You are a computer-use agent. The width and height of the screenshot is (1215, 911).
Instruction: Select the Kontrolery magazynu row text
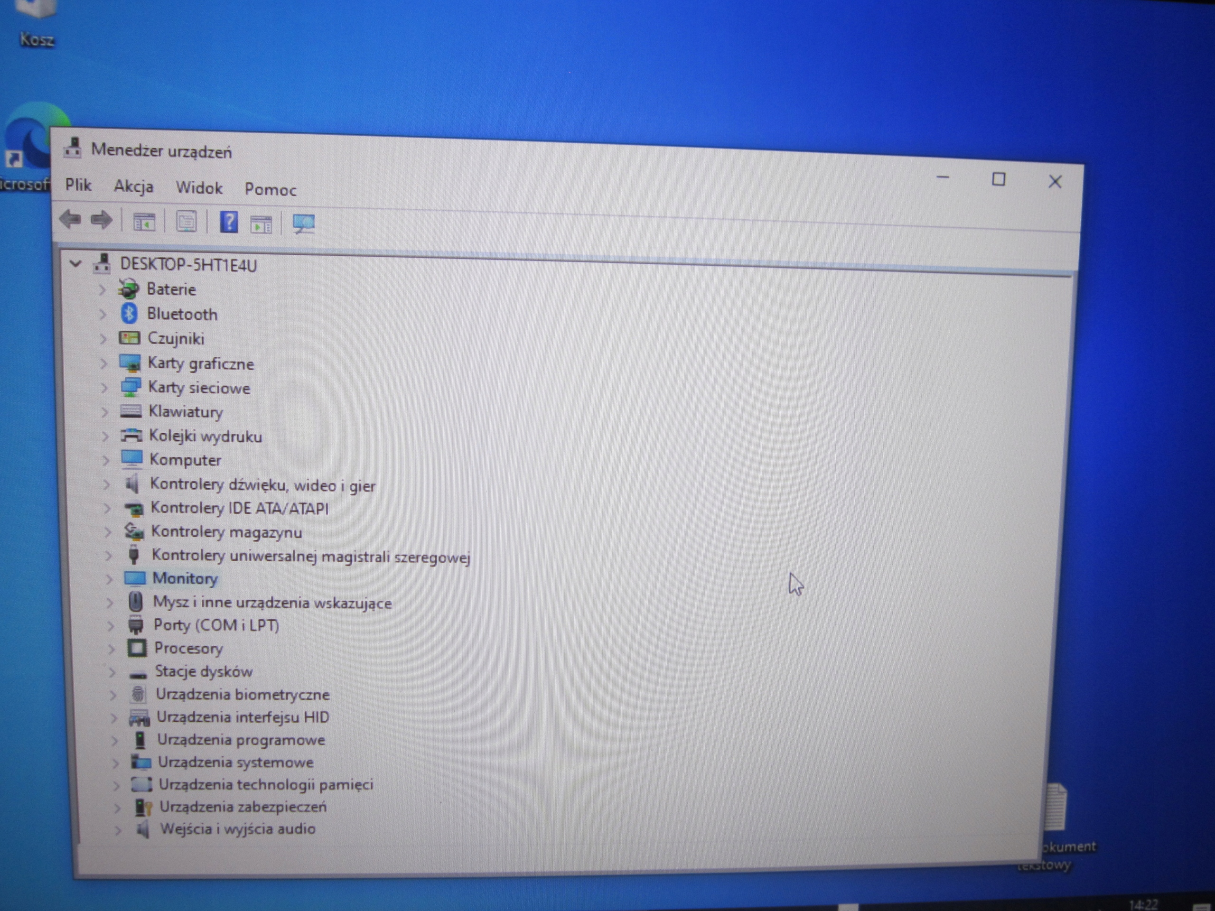tap(226, 531)
